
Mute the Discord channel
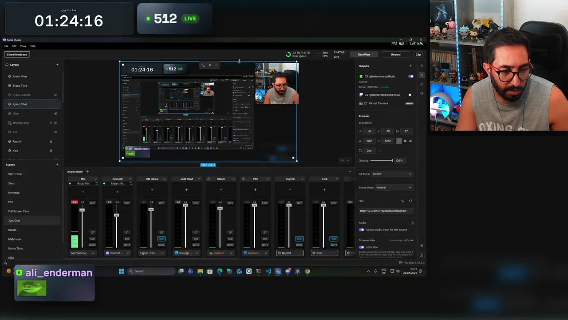[127, 245]
